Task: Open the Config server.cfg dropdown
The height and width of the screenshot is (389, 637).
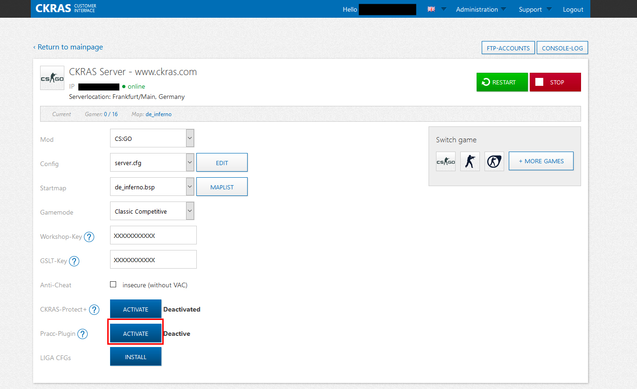Action: point(152,162)
